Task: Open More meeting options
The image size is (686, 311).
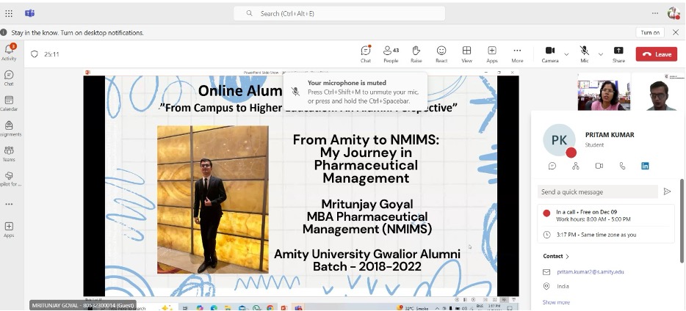Action: pos(517,54)
